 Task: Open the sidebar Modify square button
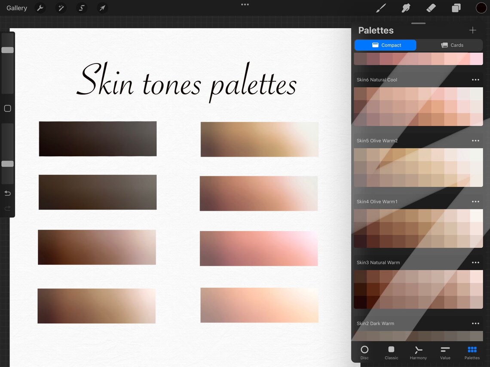tap(7, 108)
